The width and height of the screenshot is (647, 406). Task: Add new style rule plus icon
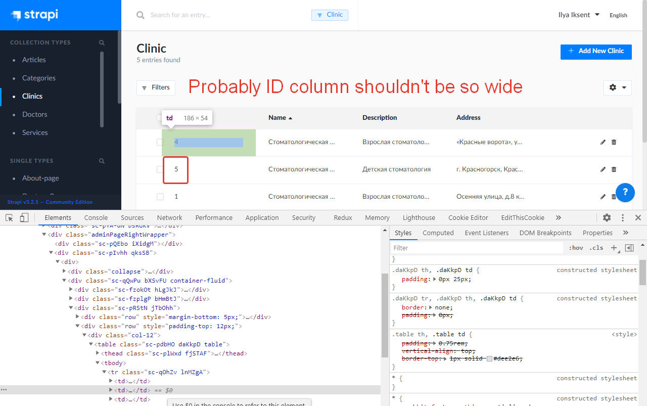click(614, 248)
